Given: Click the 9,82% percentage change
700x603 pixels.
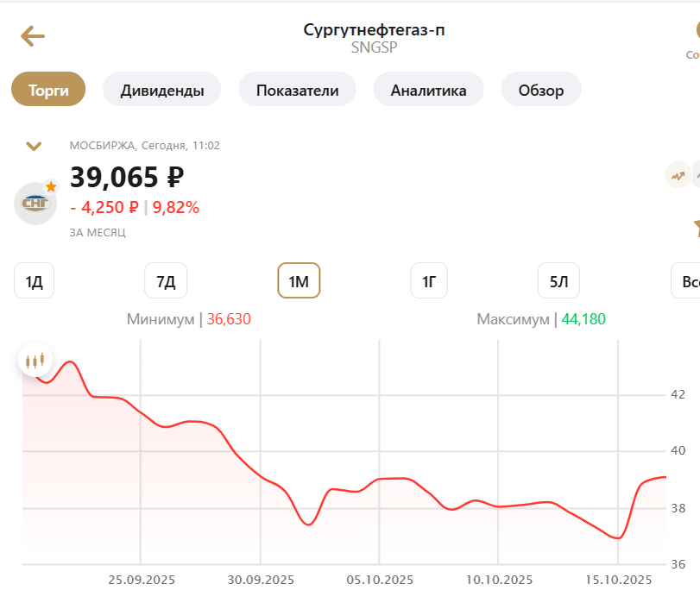Looking at the screenshot, I should point(176,207).
